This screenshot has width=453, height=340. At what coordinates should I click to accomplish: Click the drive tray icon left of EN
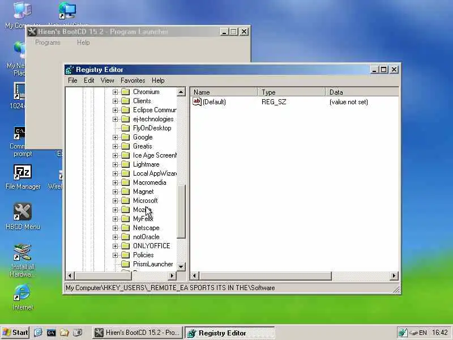414,333
